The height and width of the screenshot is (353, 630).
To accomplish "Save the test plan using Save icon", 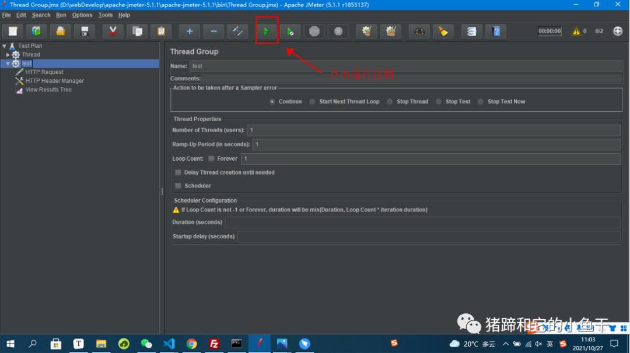I will tap(85, 31).
